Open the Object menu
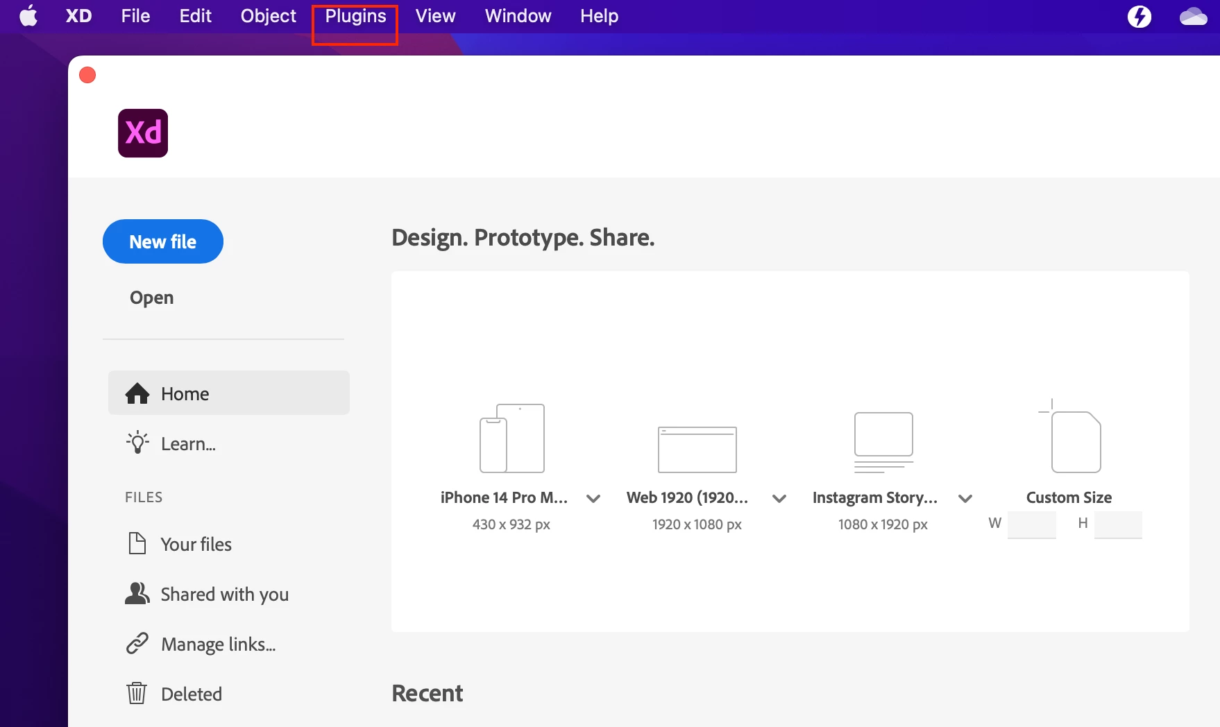The width and height of the screenshot is (1220, 727). (268, 16)
